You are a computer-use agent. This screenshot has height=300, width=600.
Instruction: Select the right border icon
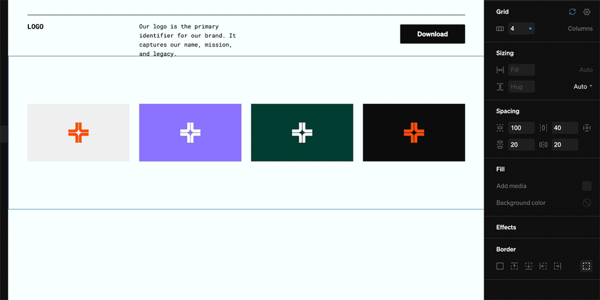(558, 266)
